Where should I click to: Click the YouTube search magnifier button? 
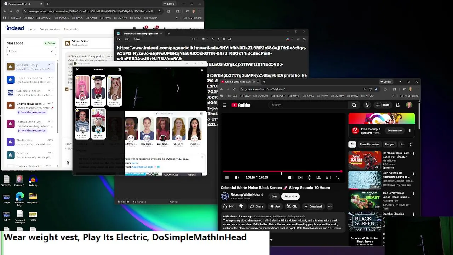(354, 105)
